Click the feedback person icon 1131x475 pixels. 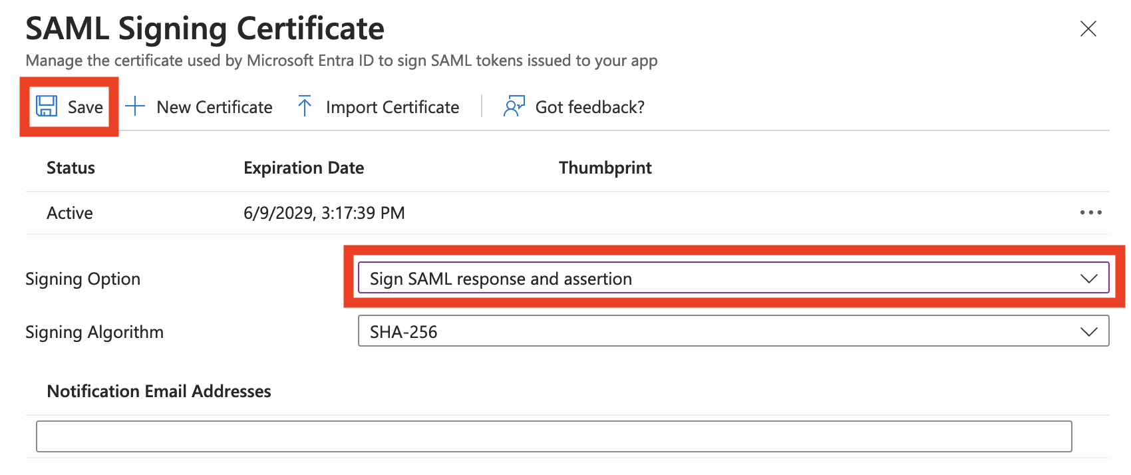(514, 106)
